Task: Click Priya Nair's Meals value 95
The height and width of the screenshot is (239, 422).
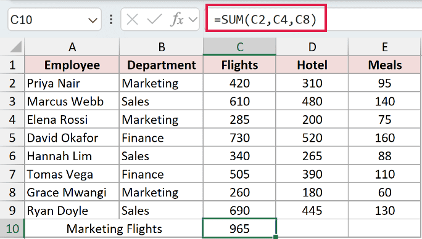Action: tap(385, 83)
